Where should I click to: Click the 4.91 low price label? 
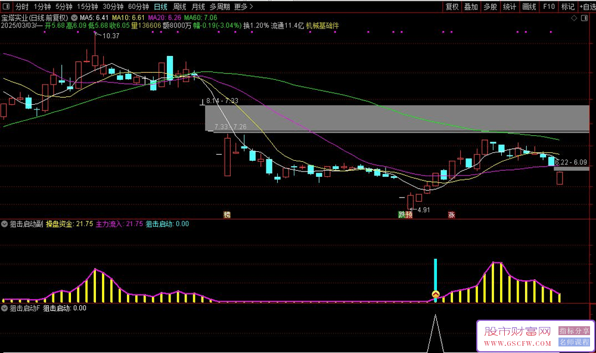(x=423, y=210)
